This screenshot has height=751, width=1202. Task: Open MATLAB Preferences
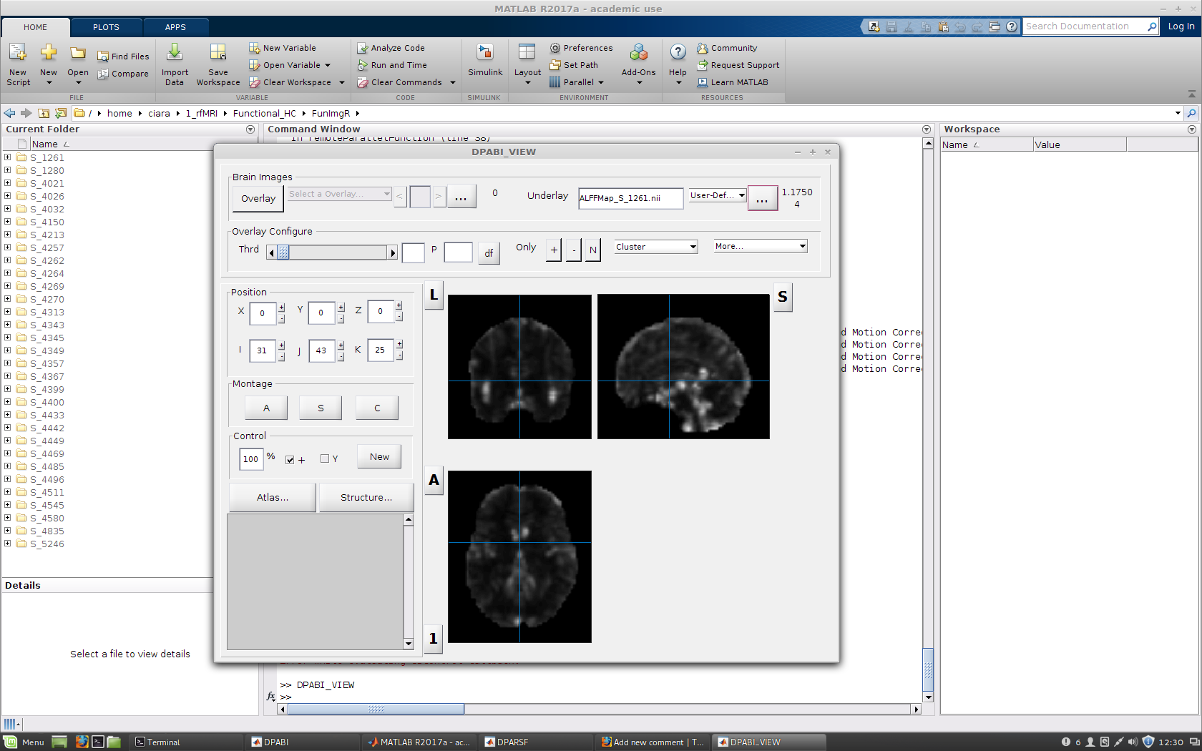(581, 48)
